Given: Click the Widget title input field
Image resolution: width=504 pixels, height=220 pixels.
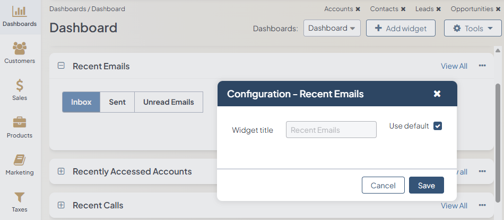Looking at the screenshot, I should point(331,130).
